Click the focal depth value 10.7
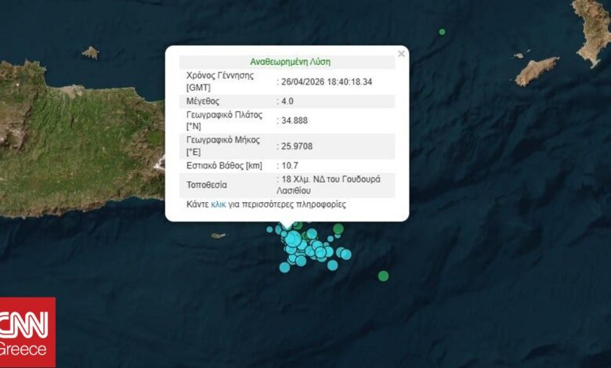 click(x=291, y=166)
